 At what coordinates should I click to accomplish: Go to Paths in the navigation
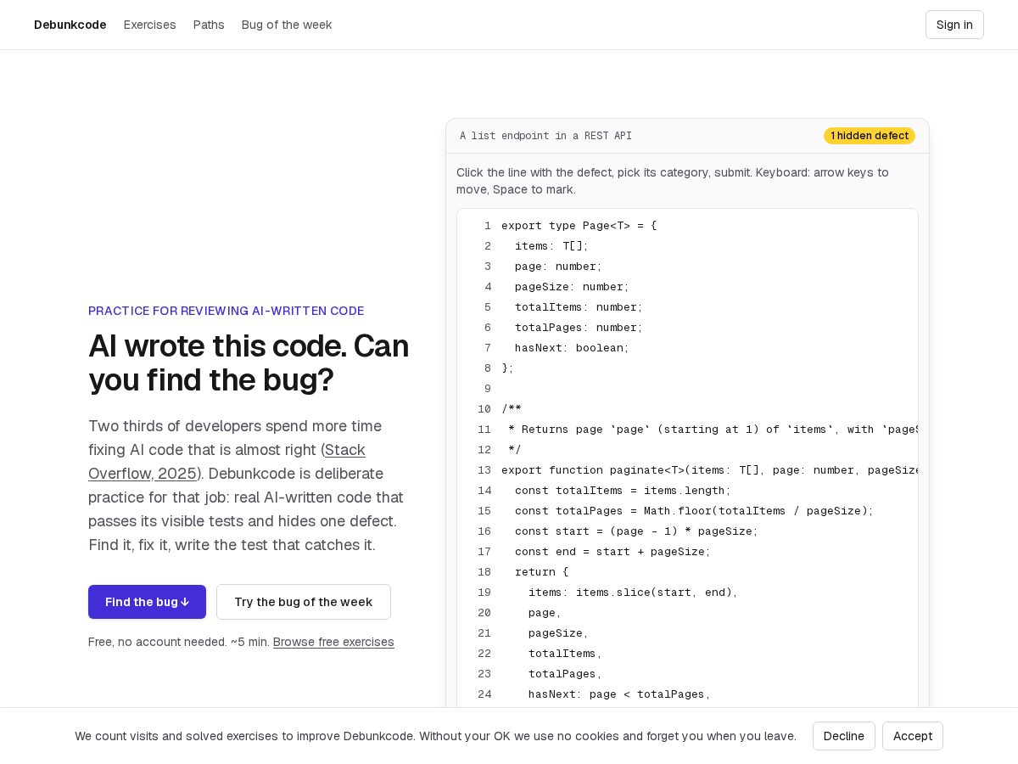click(209, 25)
